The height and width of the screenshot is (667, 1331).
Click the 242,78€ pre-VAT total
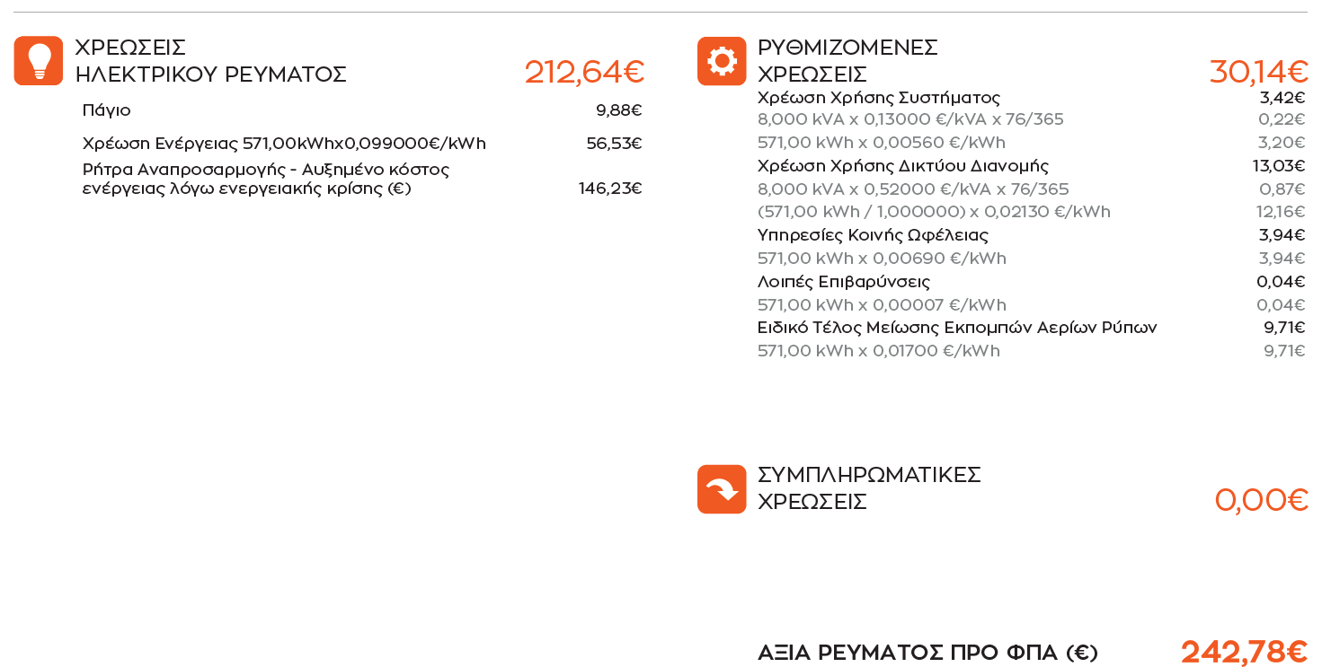click(x=1244, y=653)
